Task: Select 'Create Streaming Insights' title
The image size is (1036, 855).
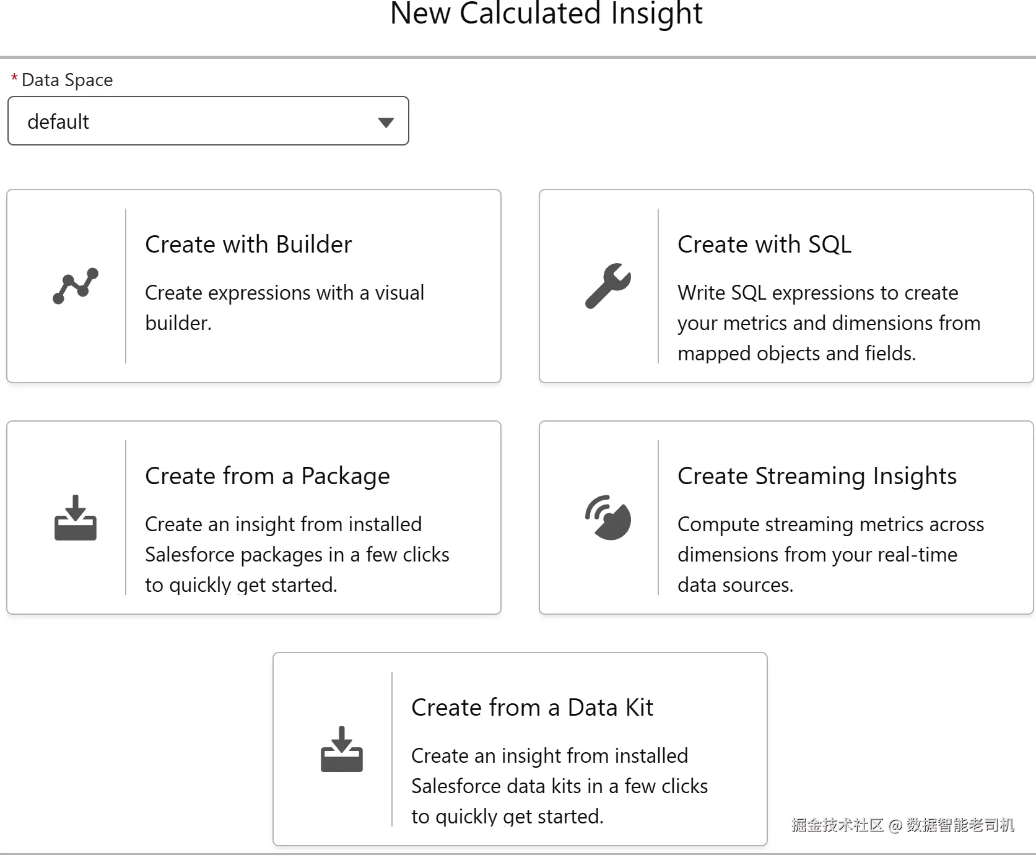Action: click(817, 476)
